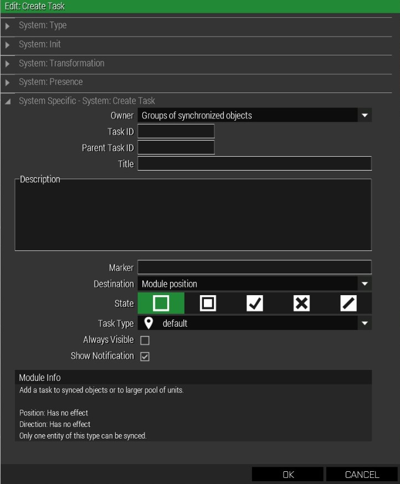Expand the System: Transformation section
Screen dimensions: 400x484
coord(8,64)
